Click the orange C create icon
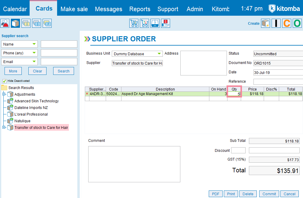This screenshot has height=198, width=303. click(x=287, y=23)
